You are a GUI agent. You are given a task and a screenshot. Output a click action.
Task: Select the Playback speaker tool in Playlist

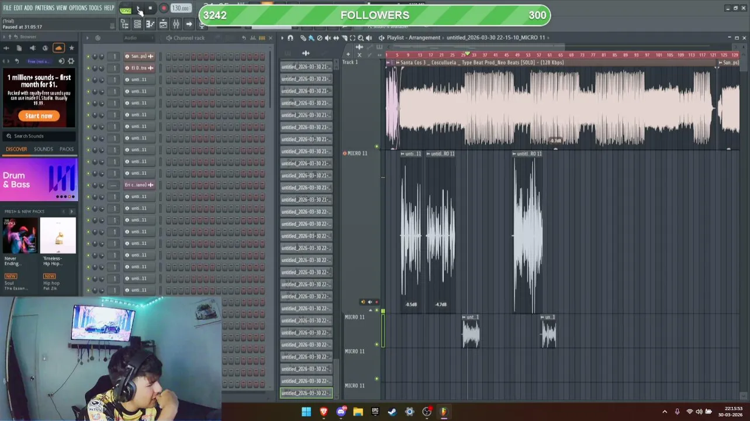pyautogui.click(x=368, y=37)
